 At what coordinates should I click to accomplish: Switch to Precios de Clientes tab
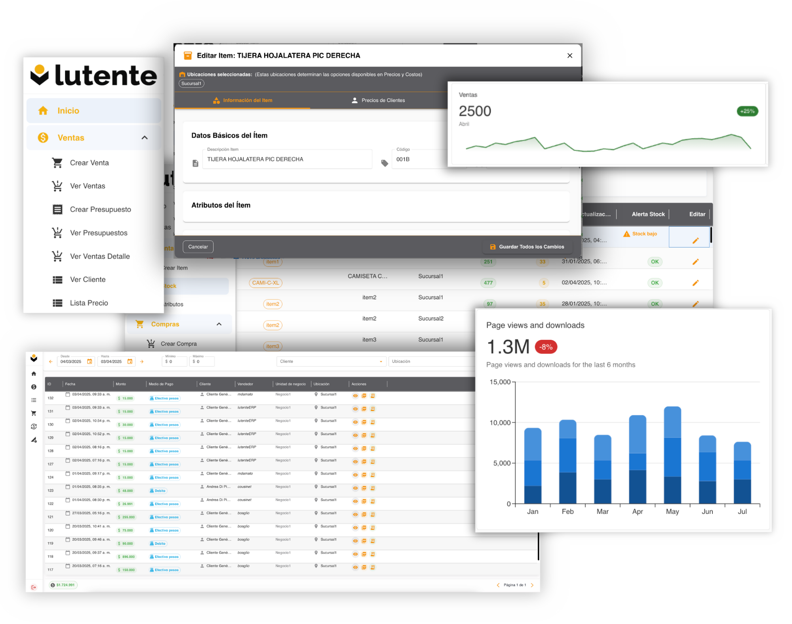pos(378,100)
